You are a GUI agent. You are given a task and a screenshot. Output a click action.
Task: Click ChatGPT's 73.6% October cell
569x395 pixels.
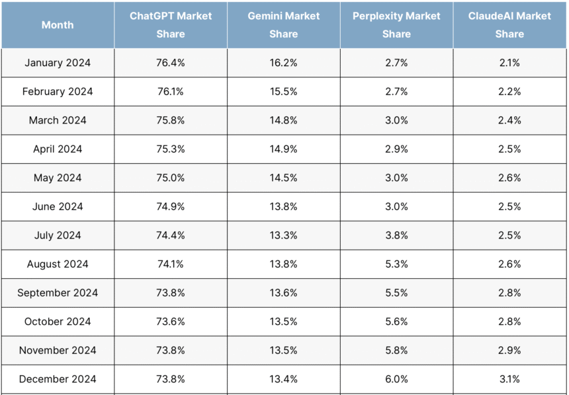[x=171, y=322]
